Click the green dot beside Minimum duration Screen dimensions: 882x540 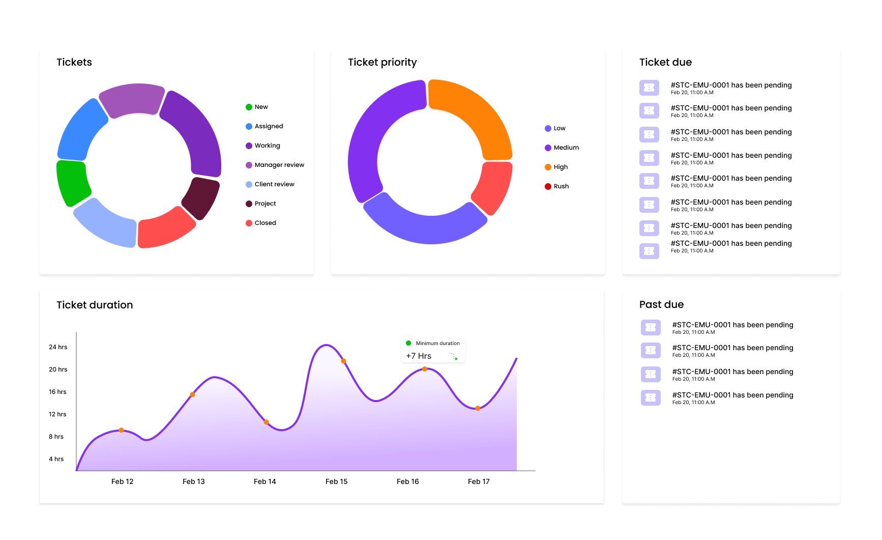[x=408, y=343]
